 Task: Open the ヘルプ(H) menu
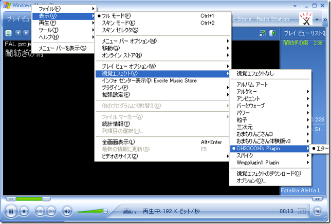(64, 37)
